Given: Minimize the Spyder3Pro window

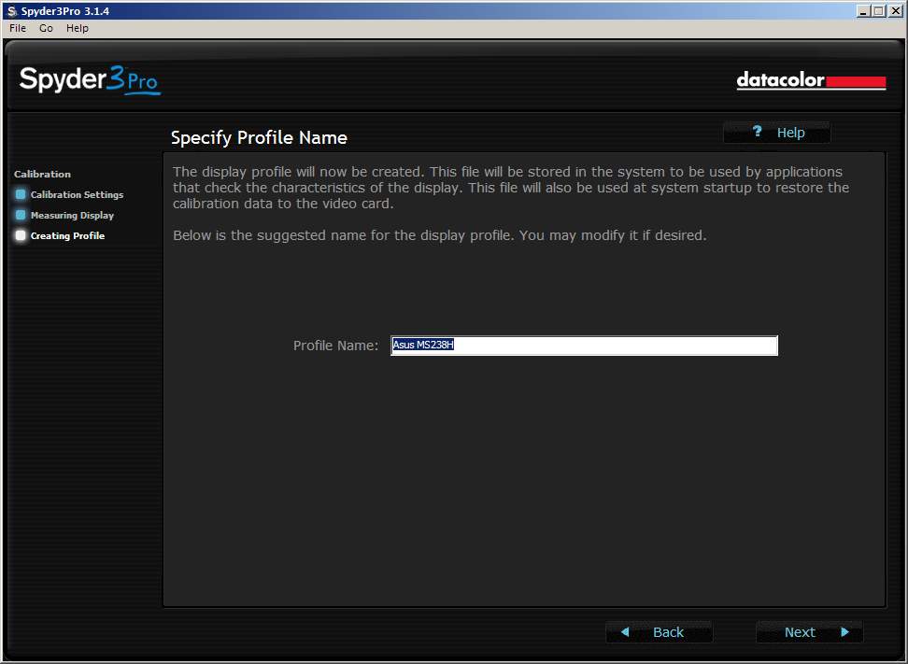Looking at the screenshot, I should pyautogui.click(x=863, y=10).
